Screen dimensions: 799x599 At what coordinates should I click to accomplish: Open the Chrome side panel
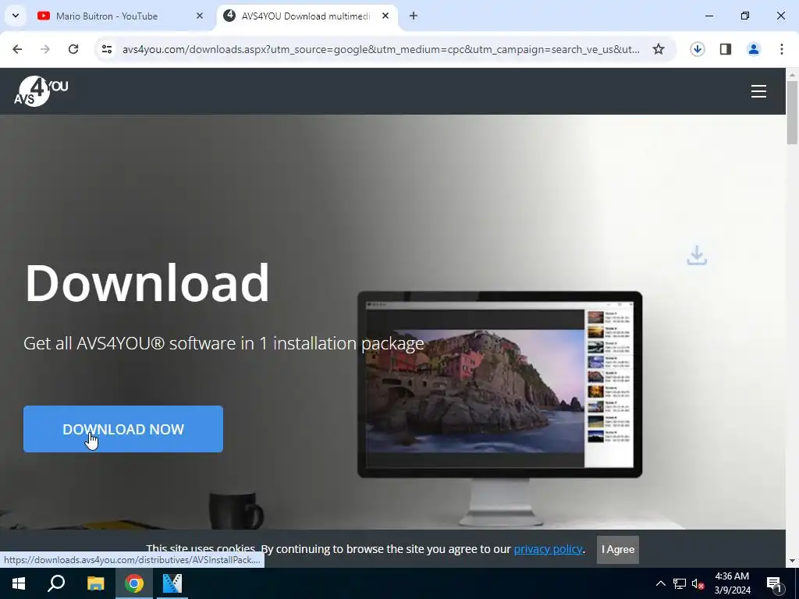point(725,49)
